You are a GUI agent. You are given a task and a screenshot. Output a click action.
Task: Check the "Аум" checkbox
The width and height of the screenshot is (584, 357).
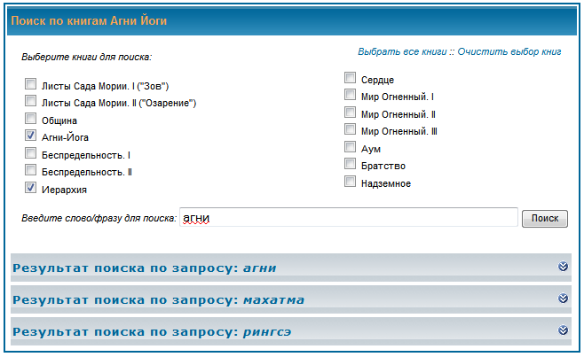pyautogui.click(x=351, y=148)
